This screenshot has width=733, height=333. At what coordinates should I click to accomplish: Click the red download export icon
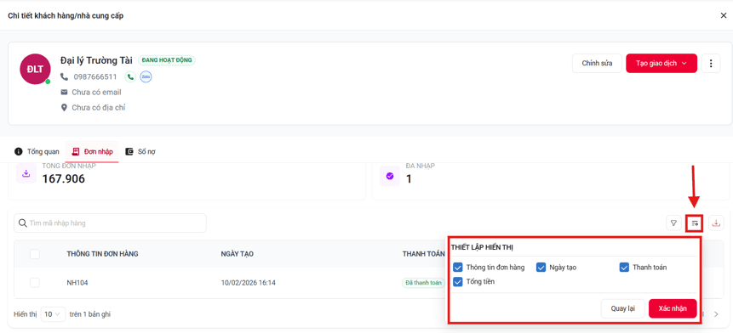tap(716, 223)
